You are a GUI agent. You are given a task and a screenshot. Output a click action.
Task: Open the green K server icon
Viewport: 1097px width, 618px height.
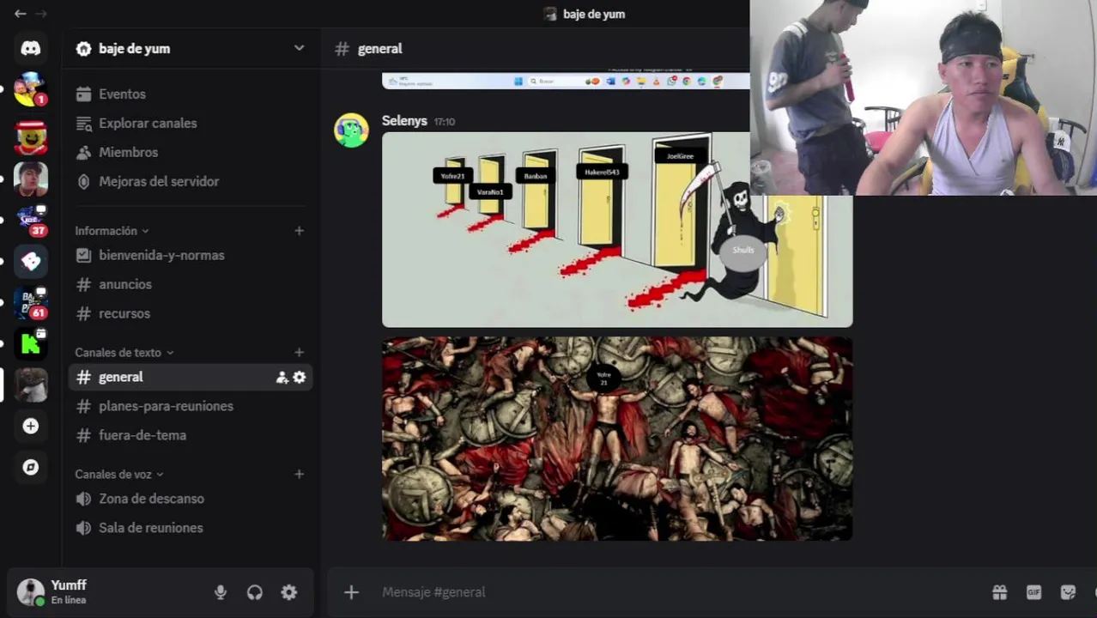[31, 343]
